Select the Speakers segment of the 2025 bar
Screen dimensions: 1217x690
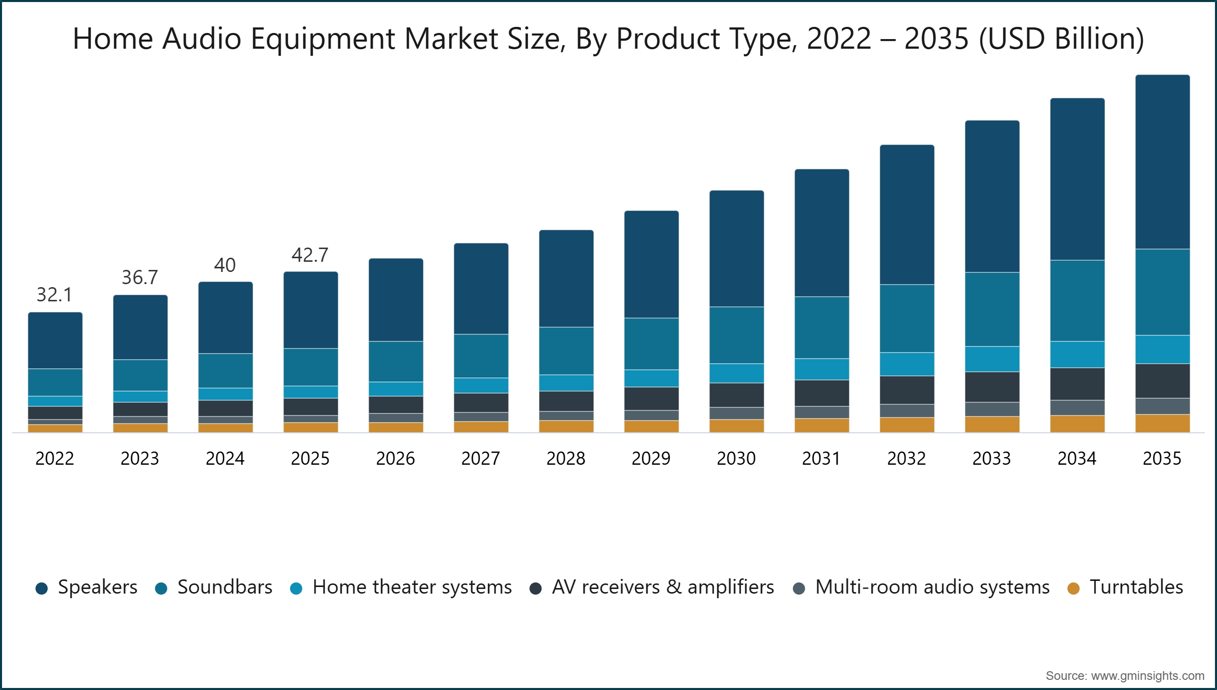tap(311, 310)
